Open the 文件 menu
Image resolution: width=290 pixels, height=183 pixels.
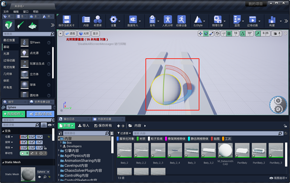coord(6,11)
